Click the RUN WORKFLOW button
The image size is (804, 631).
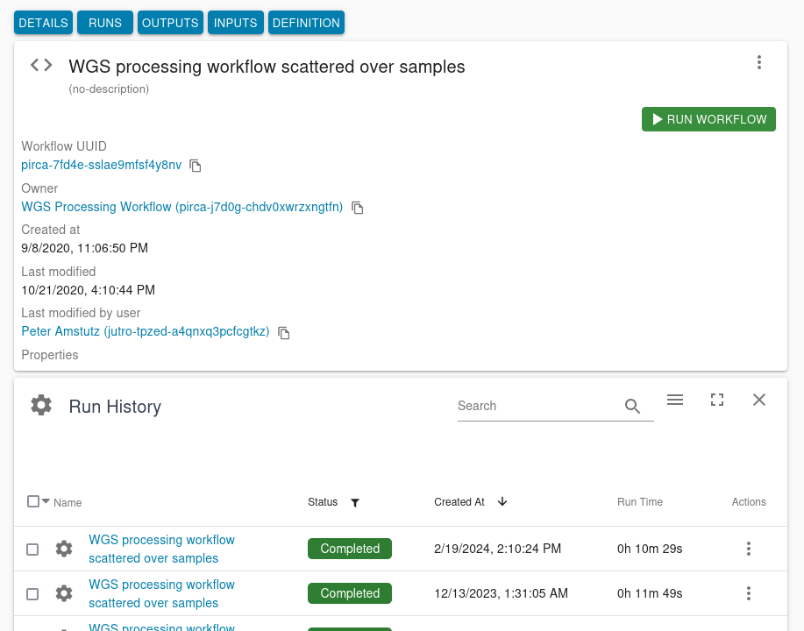pyautogui.click(x=708, y=119)
